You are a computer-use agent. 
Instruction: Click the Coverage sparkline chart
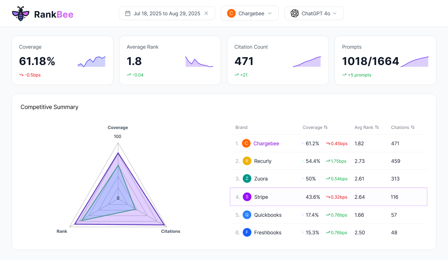pos(91,62)
